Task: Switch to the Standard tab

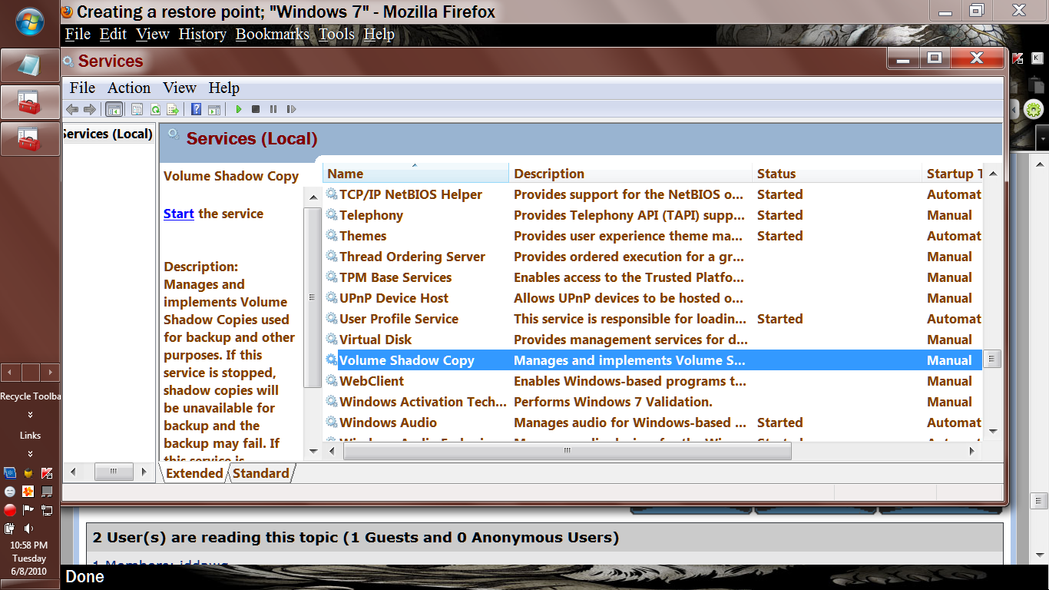Action: coord(261,473)
